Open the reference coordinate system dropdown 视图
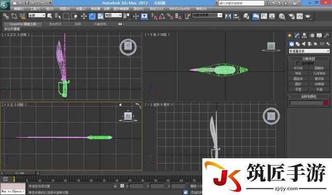The width and height of the screenshot is (332, 195). click(x=113, y=15)
